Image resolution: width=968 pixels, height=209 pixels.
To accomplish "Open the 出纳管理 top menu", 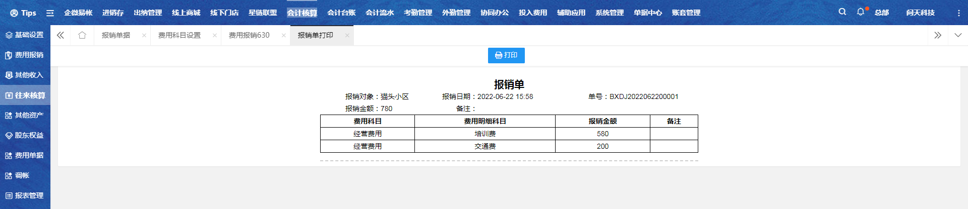I will coord(148,13).
